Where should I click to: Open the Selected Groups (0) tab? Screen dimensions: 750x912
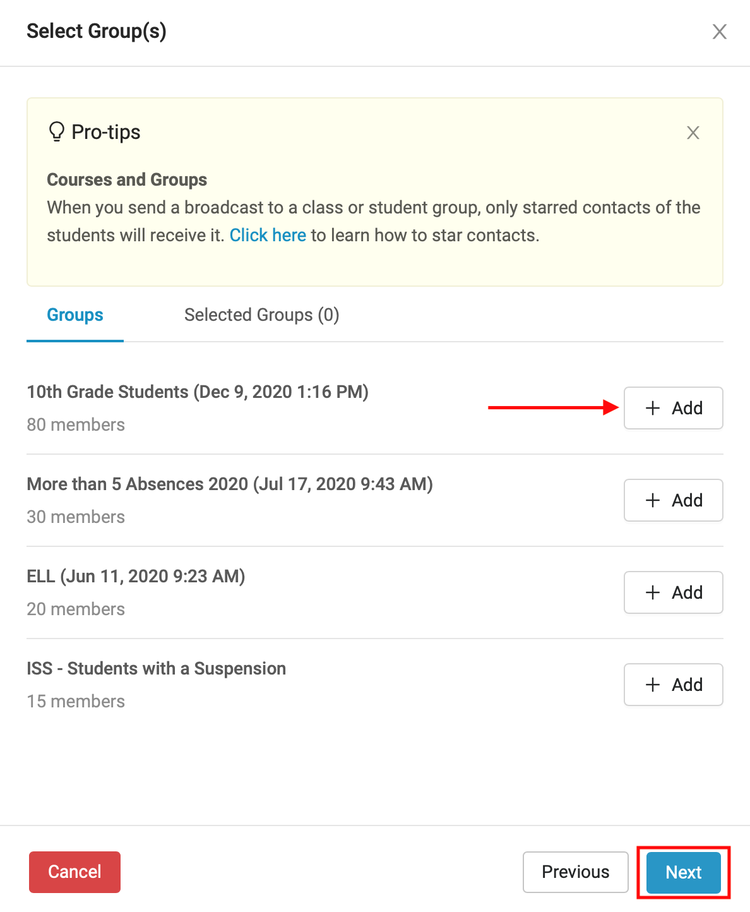(x=261, y=315)
